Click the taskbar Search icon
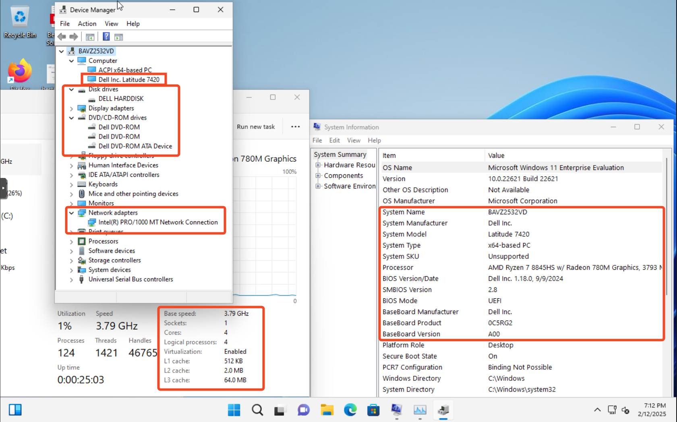 click(257, 410)
